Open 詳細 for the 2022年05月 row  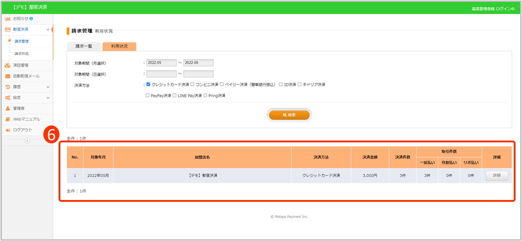coord(497,176)
